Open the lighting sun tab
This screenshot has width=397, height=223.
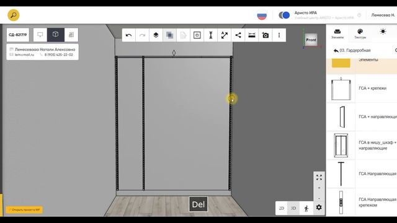click(x=383, y=32)
